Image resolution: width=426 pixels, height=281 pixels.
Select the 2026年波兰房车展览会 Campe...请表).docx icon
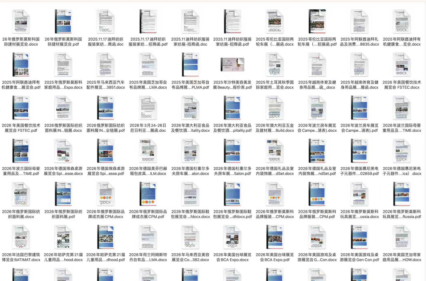coord(317,108)
